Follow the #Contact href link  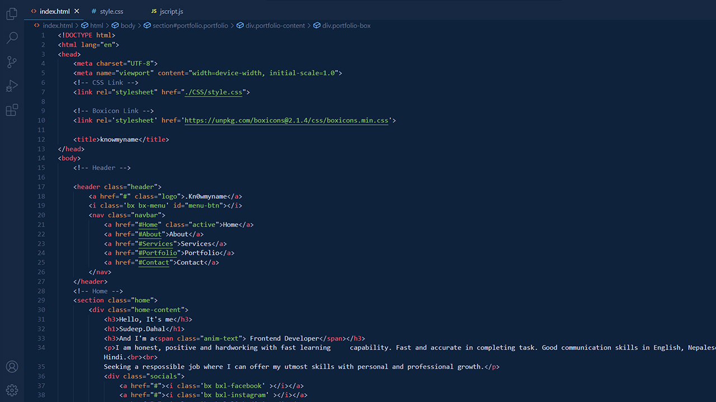pyautogui.click(x=154, y=262)
